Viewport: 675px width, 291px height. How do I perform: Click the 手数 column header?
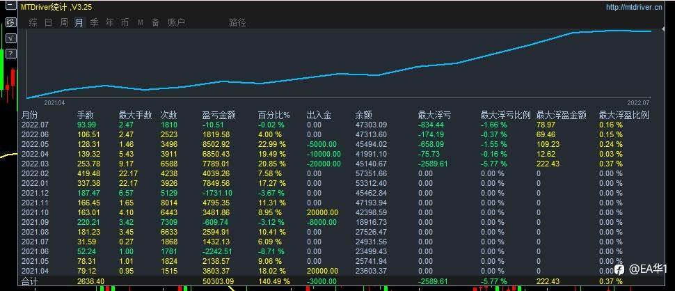[x=85, y=116]
